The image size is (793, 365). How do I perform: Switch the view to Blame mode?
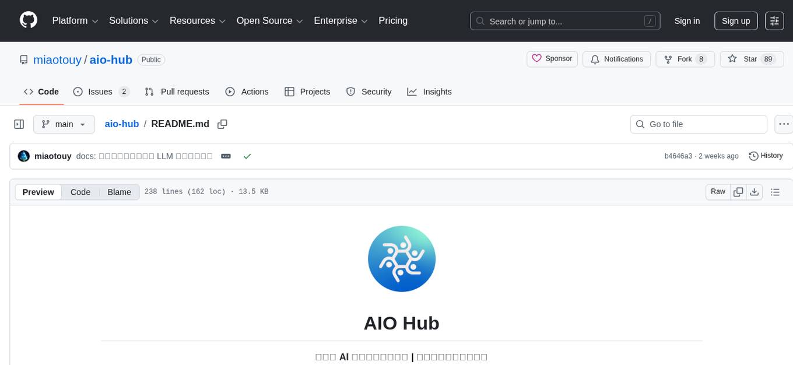click(x=119, y=192)
